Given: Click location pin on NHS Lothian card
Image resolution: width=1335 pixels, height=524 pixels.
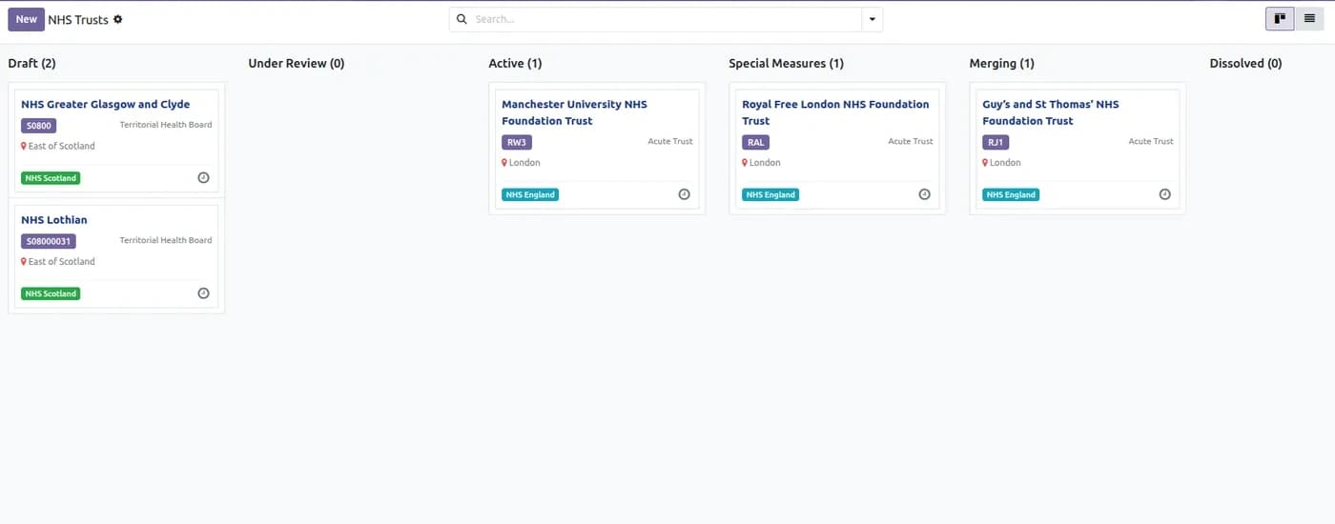Looking at the screenshot, I should pyautogui.click(x=24, y=261).
